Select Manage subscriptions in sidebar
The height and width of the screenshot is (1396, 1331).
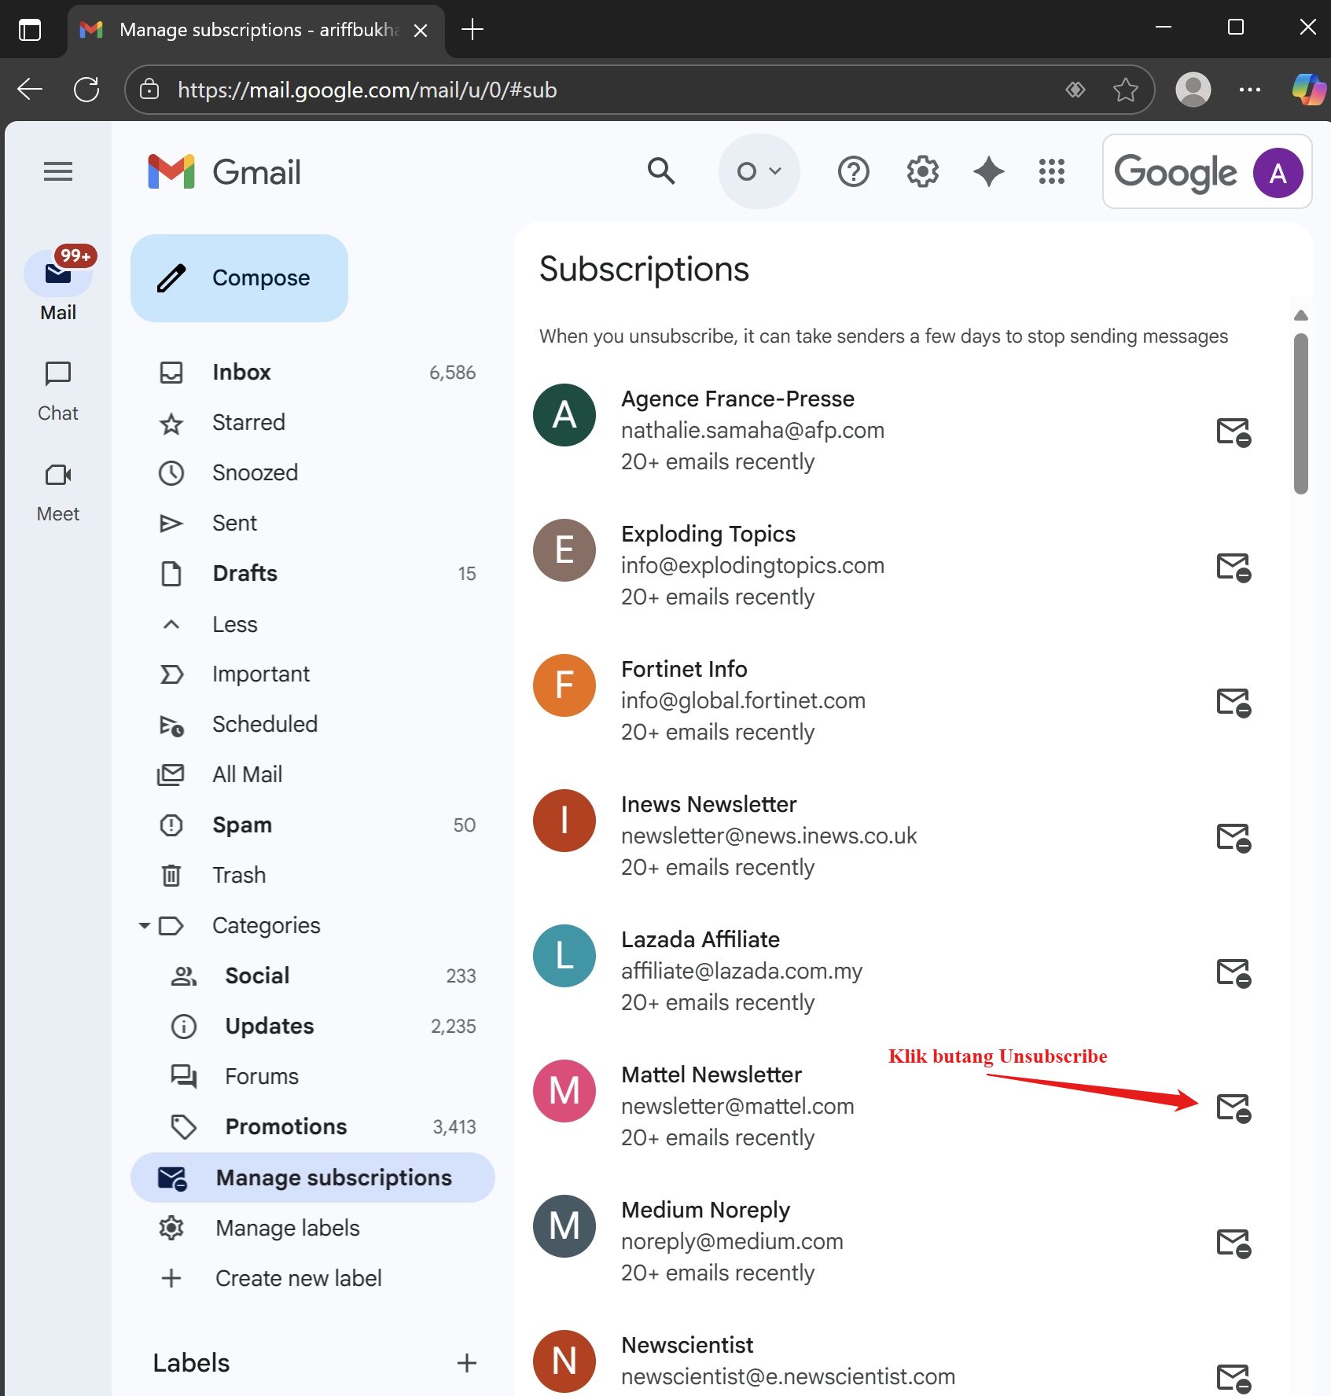point(313,1177)
